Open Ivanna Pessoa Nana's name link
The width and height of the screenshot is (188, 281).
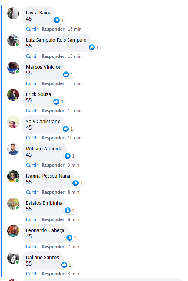48,176
